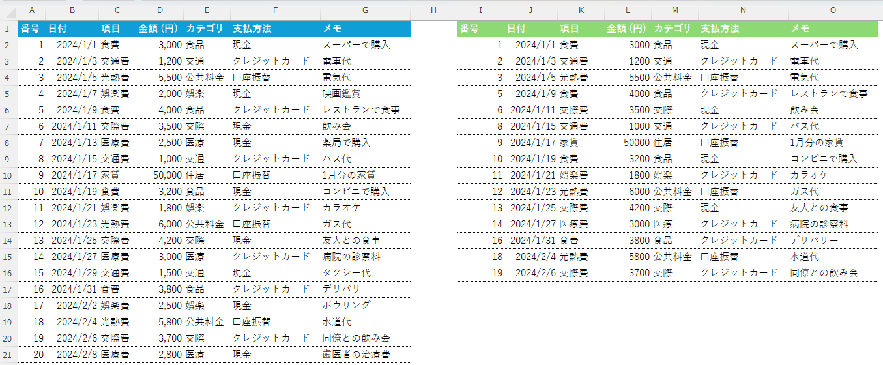883x365 pixels.
Task: Select the column D header
Action: tap(160, 10)
